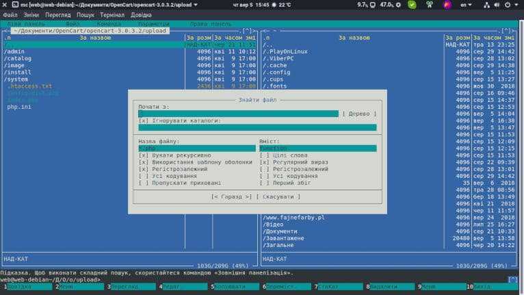Click function key 7 'СтвКат'
Viewport: 524px width, 295px height.
(338, 287)
